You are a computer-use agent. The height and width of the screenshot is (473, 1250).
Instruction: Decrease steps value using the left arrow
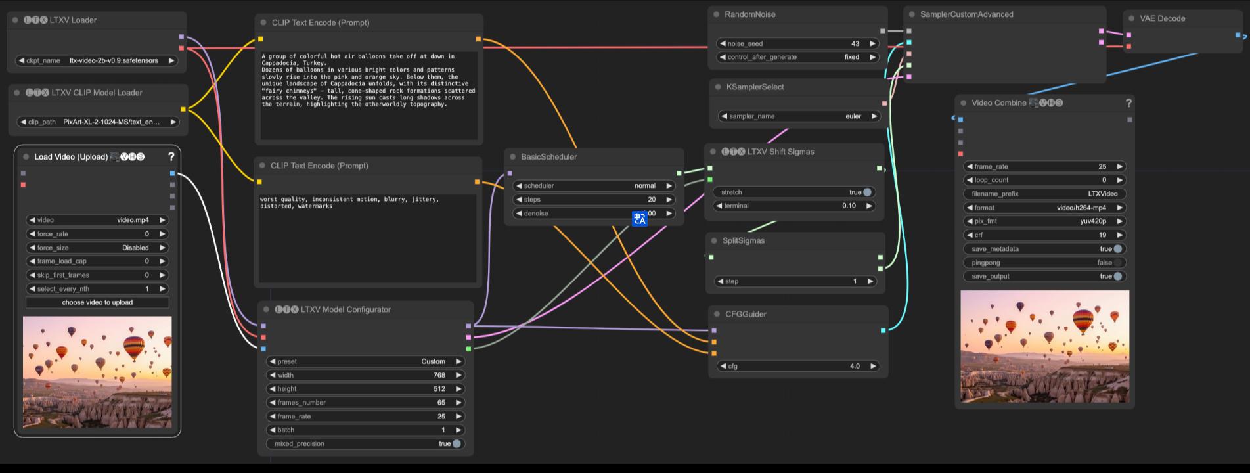tap(519, 200)
